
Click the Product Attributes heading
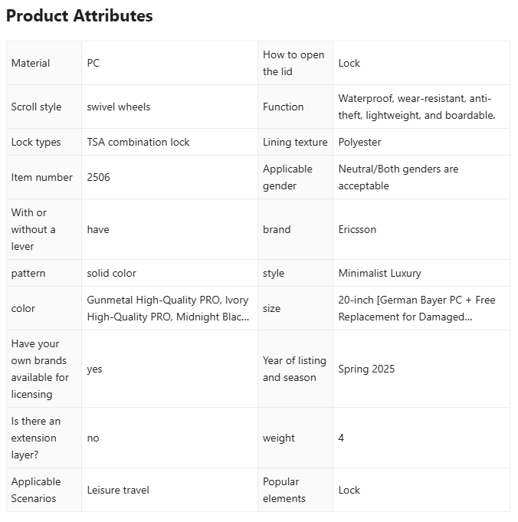[80, 15]
